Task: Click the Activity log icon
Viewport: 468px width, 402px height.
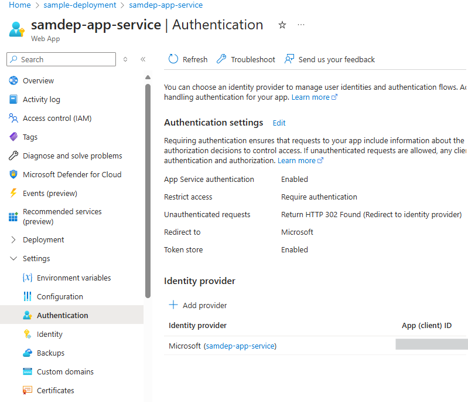Action: click(x=13, y=99)
